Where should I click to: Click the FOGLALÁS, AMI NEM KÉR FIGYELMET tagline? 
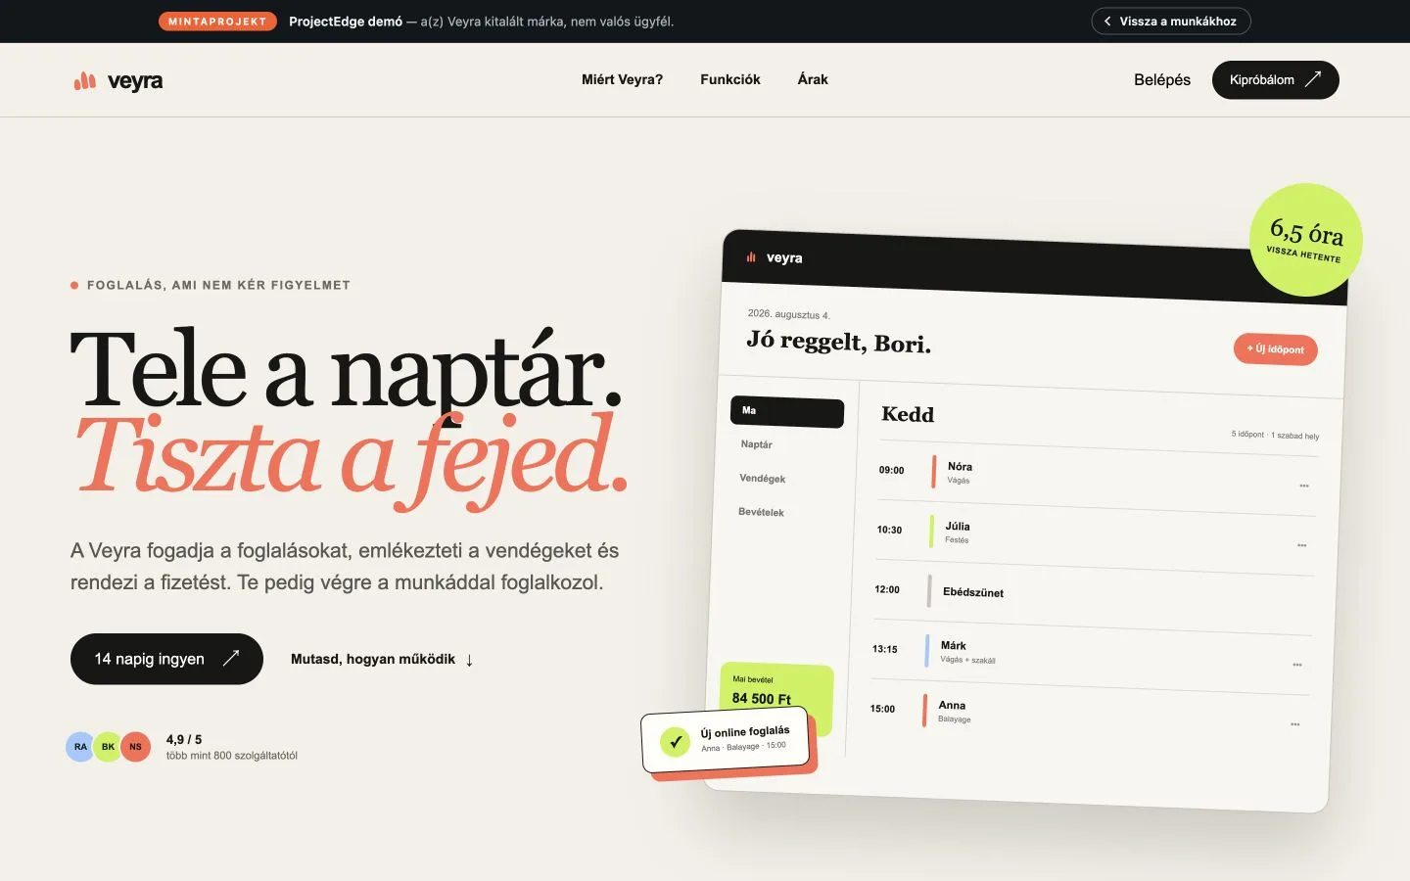pyautogui.click(x=218, y=285)
